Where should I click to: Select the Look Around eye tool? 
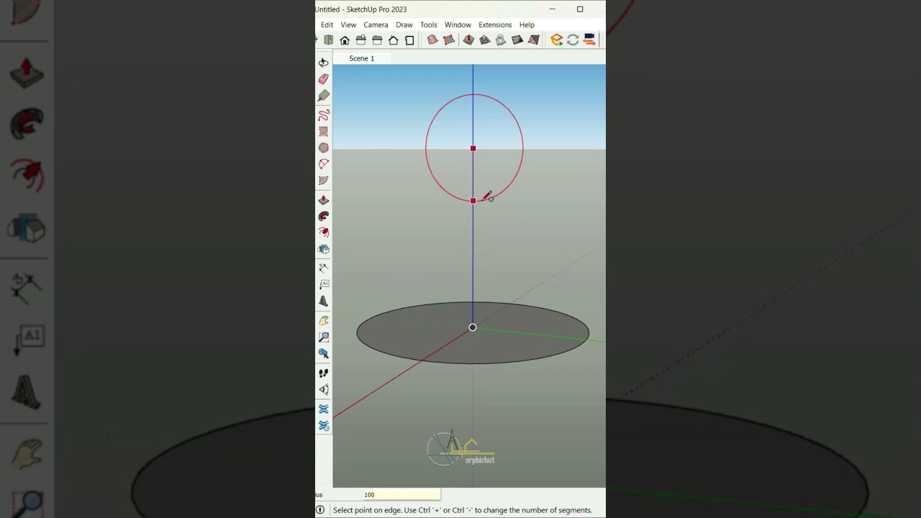pyautogui.click(x=323, y=389)
